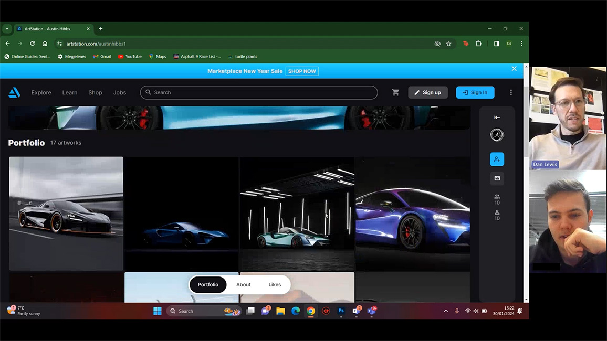Collapse the right sidebar panel

[x=497, y=118]
